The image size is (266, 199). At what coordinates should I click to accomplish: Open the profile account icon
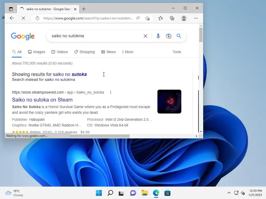184,18
